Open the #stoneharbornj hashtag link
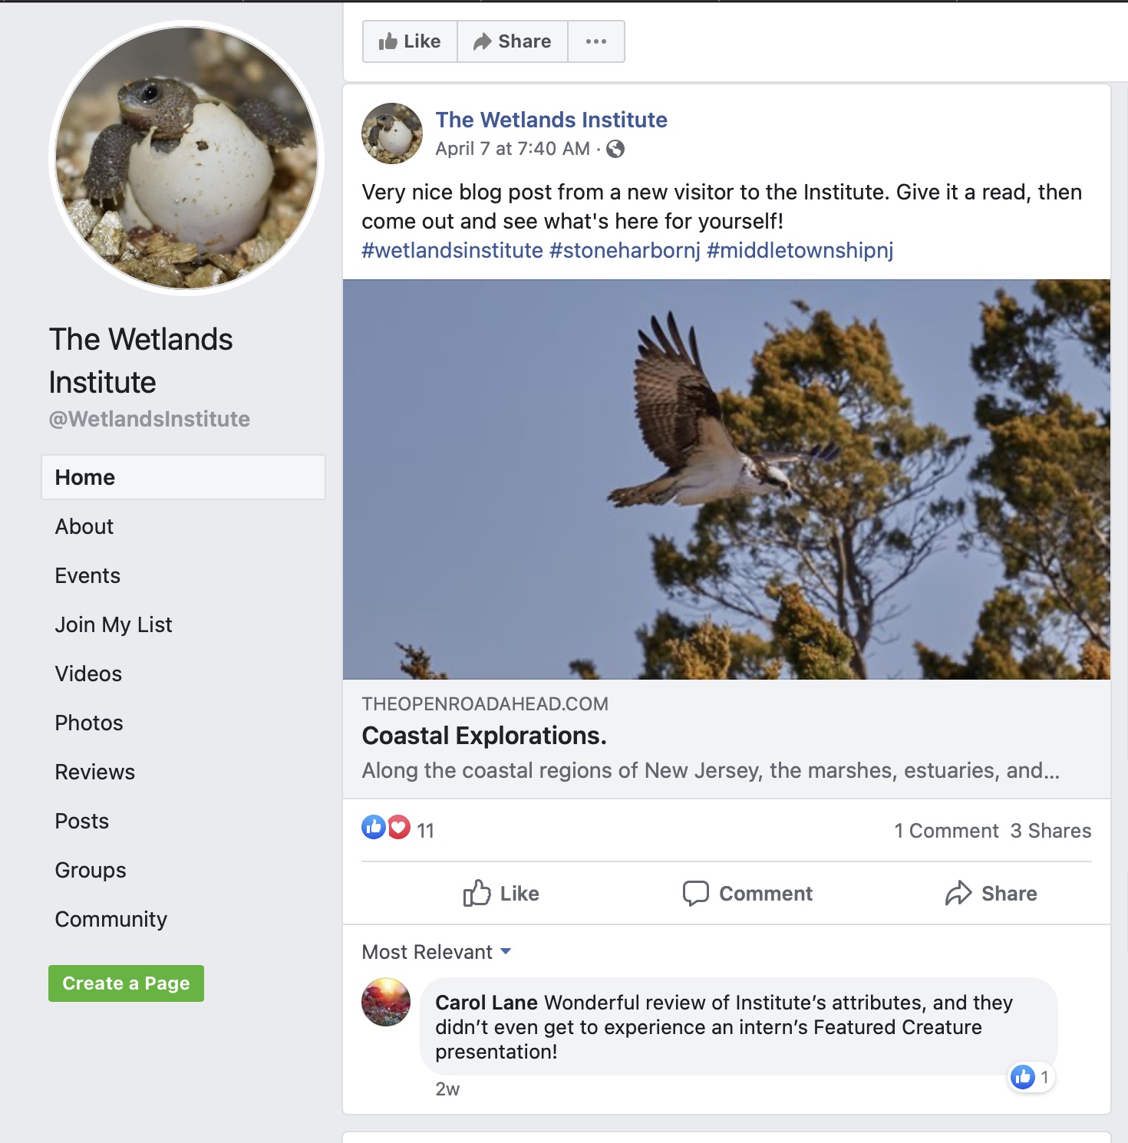The height and width of the screenshot is (1143, 1128). pyautogui.click(x=623, y=250)
